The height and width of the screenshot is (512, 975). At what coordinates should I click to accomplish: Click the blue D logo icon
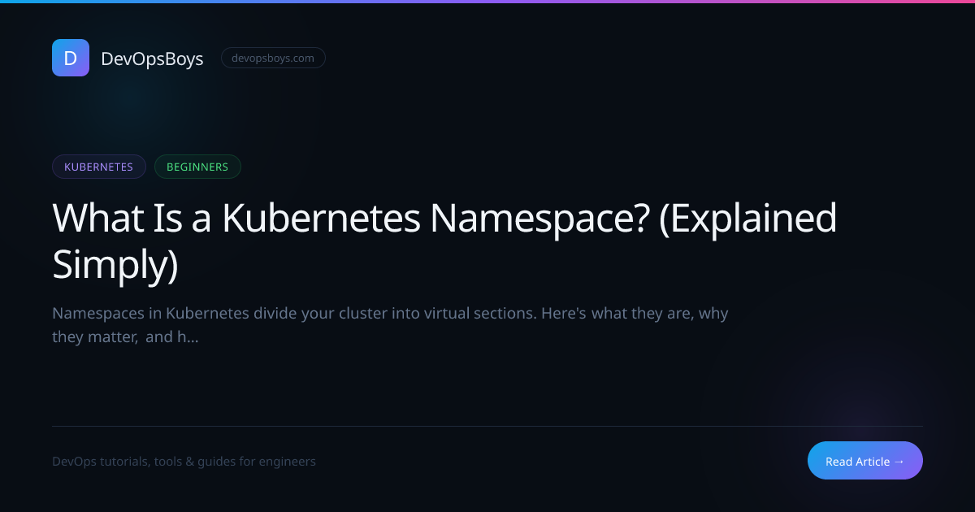click(x=71, y=58)
